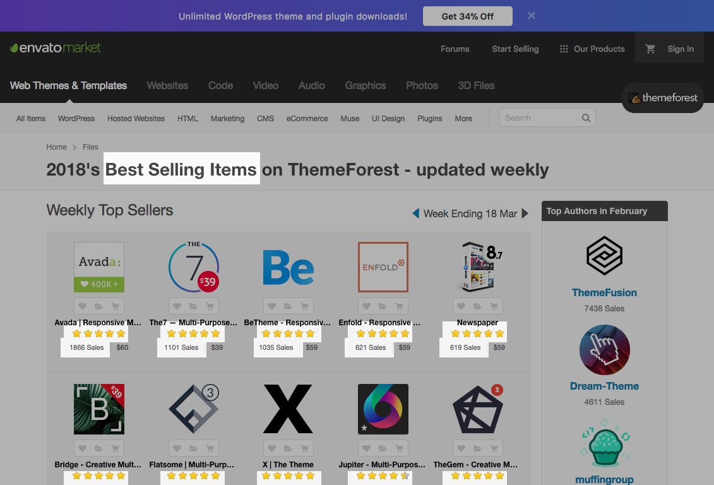Click the Get 34% Off button
This screenshot has width=714, height=485.
coord(467,16)
